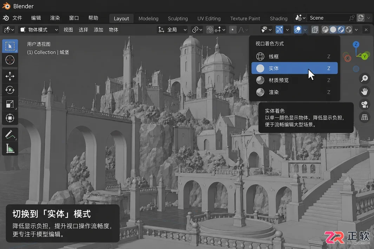
Task: Click the X axis on navigation gizmo
Action: (x=348, y=58)
